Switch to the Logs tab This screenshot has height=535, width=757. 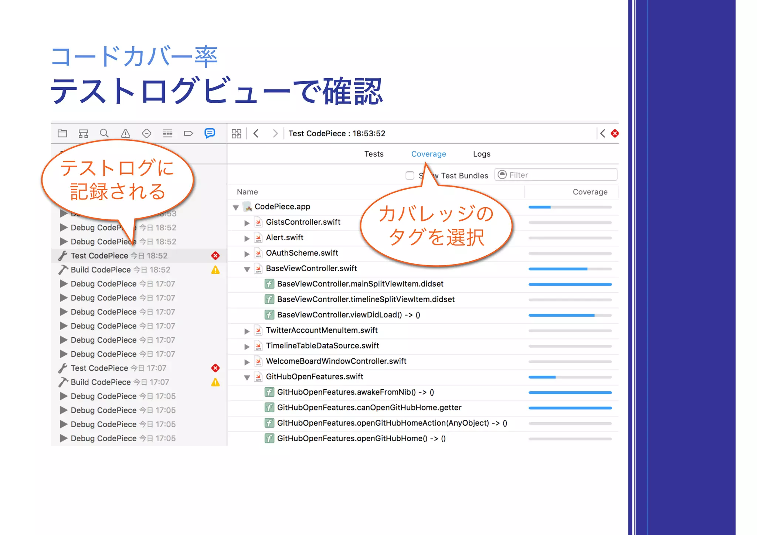pyautogui.click(x=482, y=154)
